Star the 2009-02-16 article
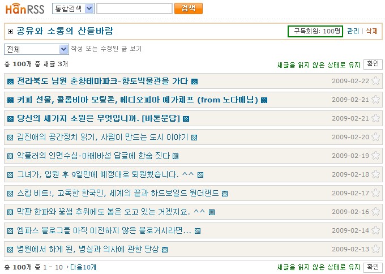Screen dimensions: 385x274 tap(376, 211)
